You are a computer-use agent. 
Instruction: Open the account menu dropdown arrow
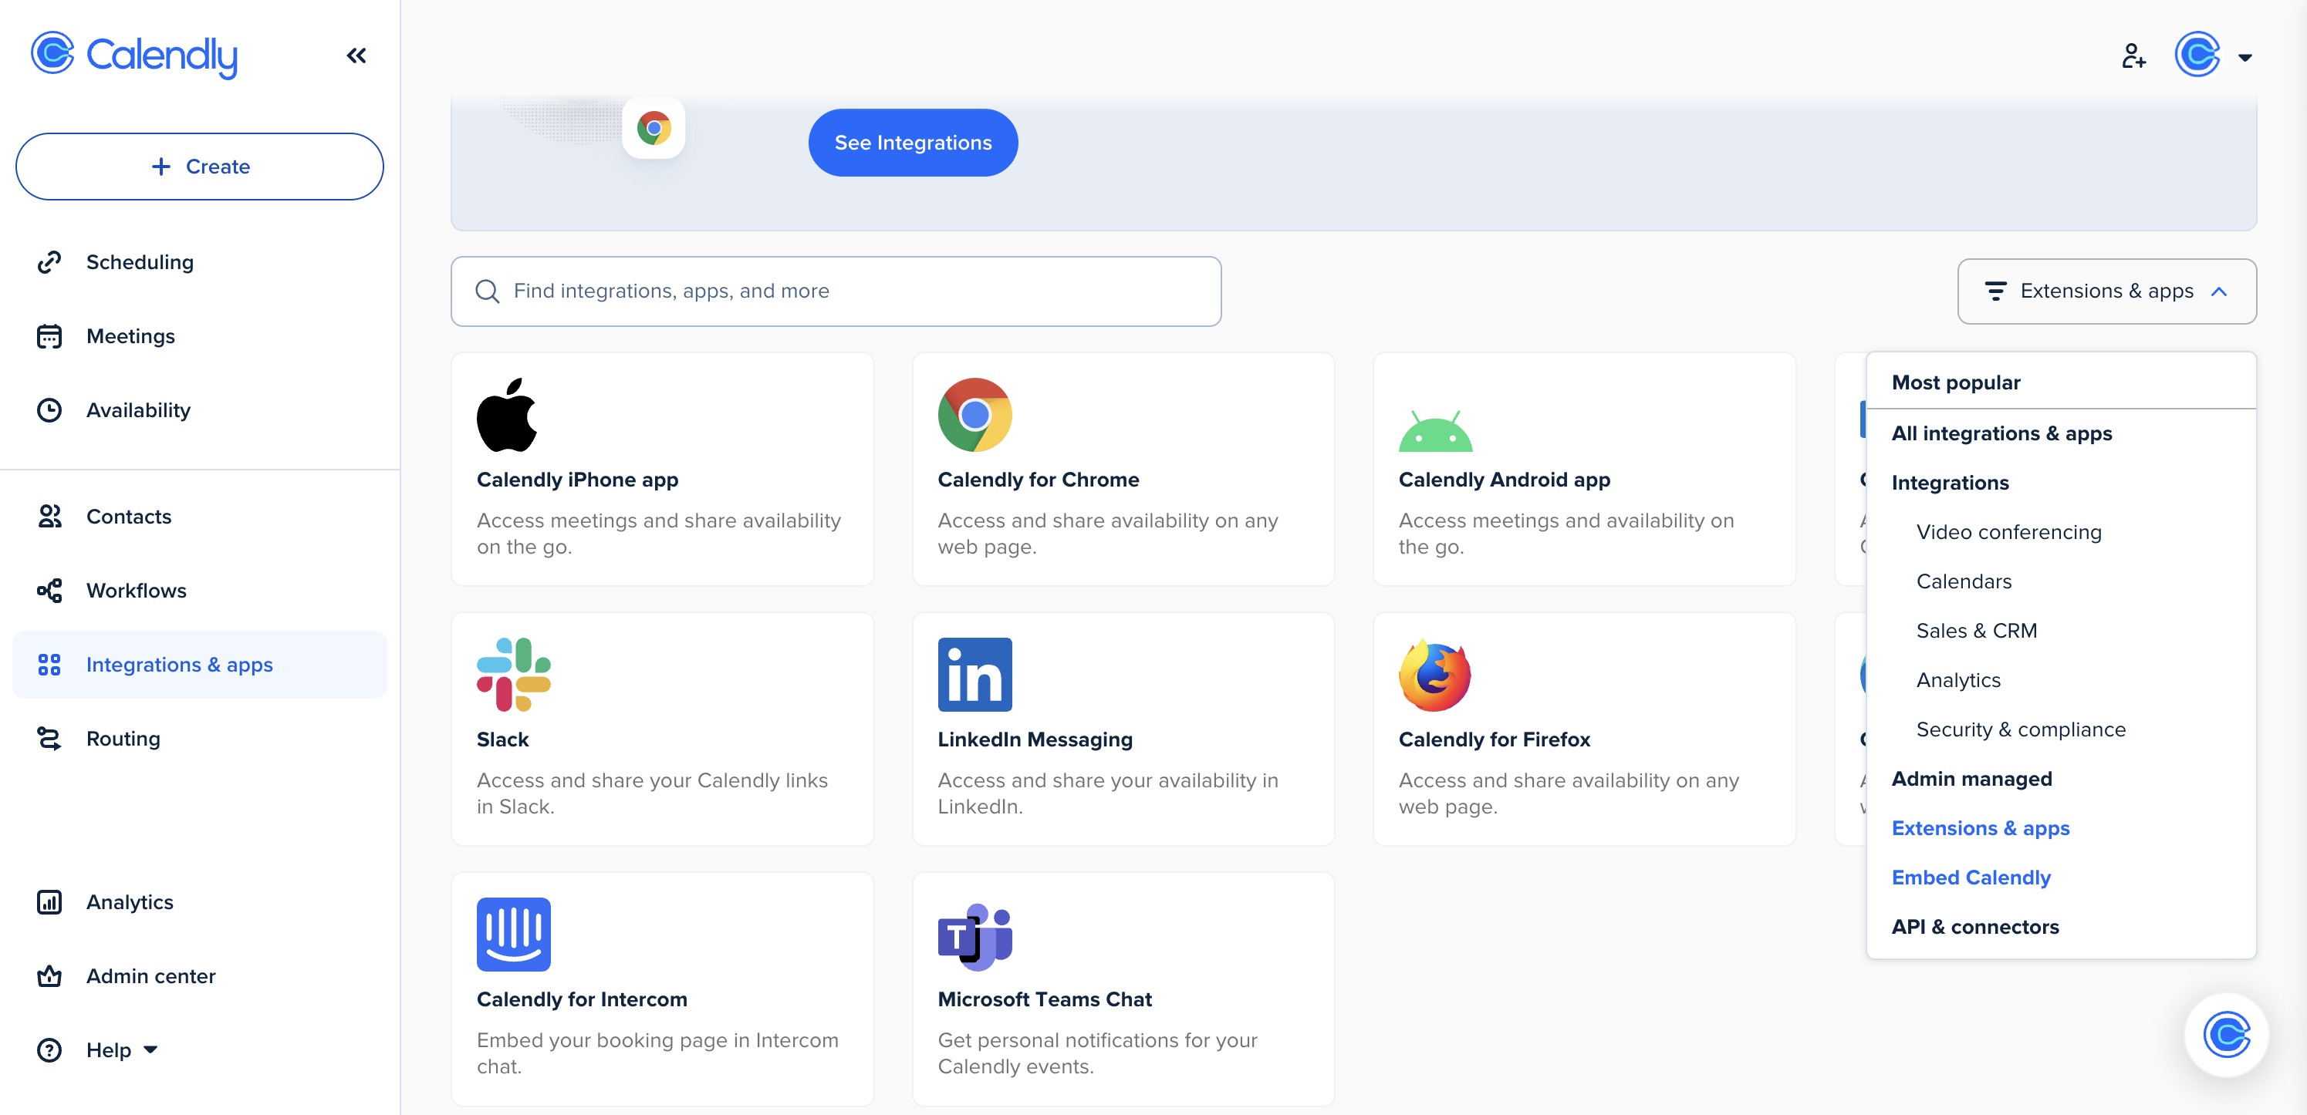pos(2246,56)
